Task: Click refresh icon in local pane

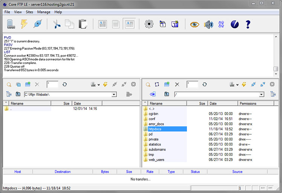Action: (x=65, y=84)
